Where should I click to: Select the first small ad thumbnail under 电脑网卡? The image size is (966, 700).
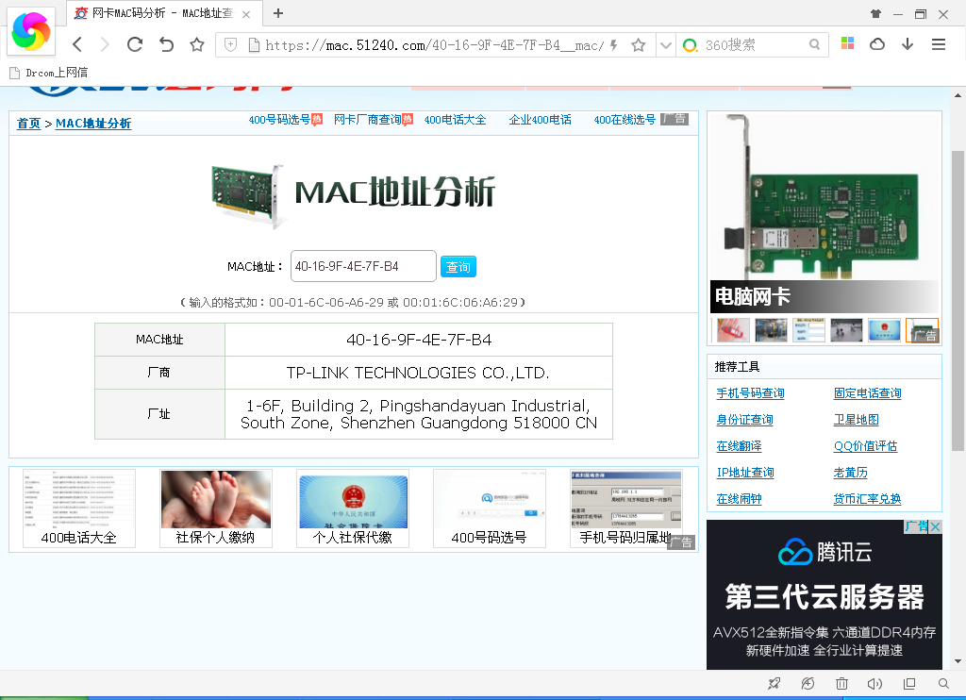tap(733, 329)
